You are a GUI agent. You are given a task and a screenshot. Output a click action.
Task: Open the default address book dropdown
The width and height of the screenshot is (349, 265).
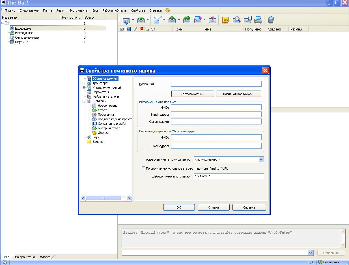tap(261, 159)
